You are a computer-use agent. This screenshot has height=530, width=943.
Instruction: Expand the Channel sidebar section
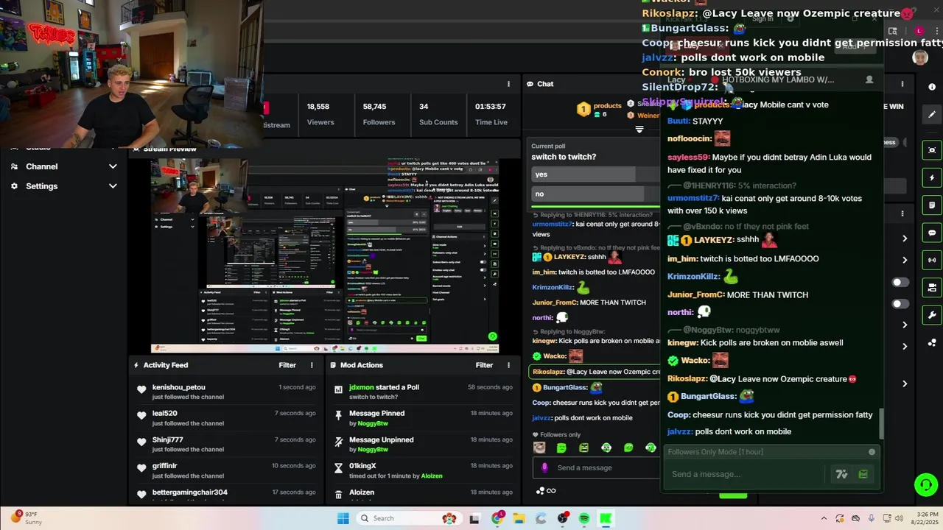click(63, 166)
